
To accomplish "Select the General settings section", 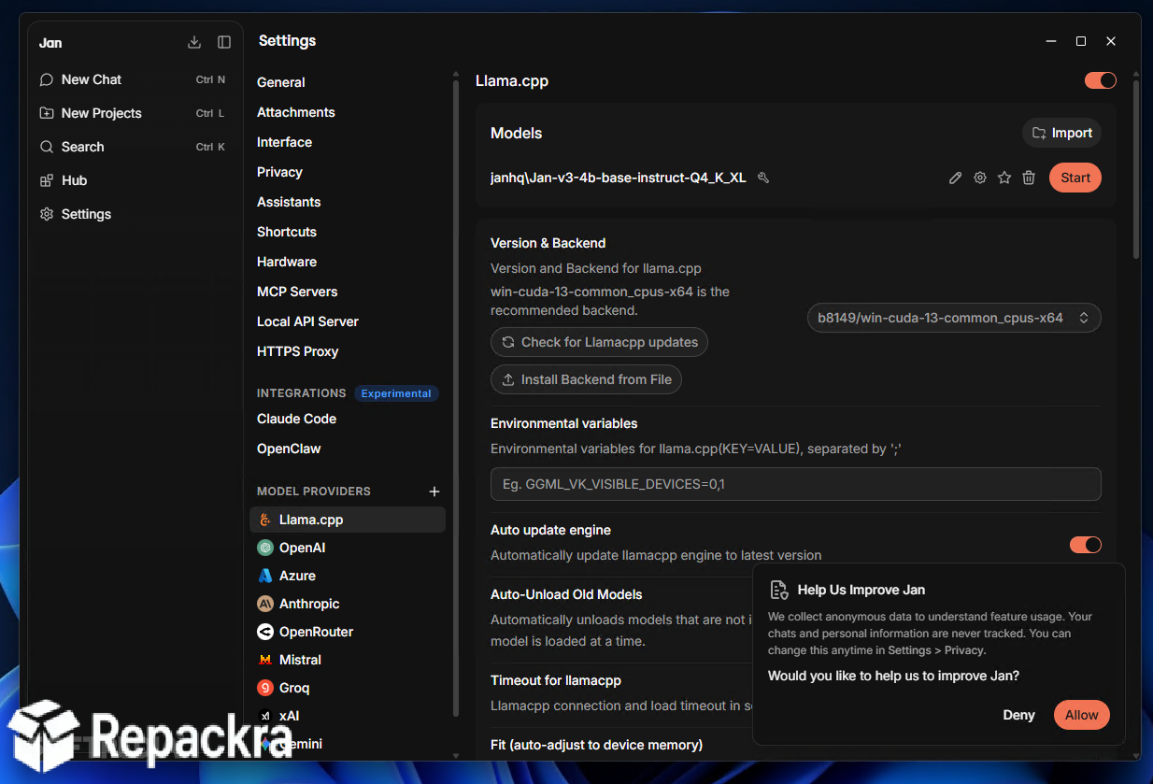I will [280, 82].
